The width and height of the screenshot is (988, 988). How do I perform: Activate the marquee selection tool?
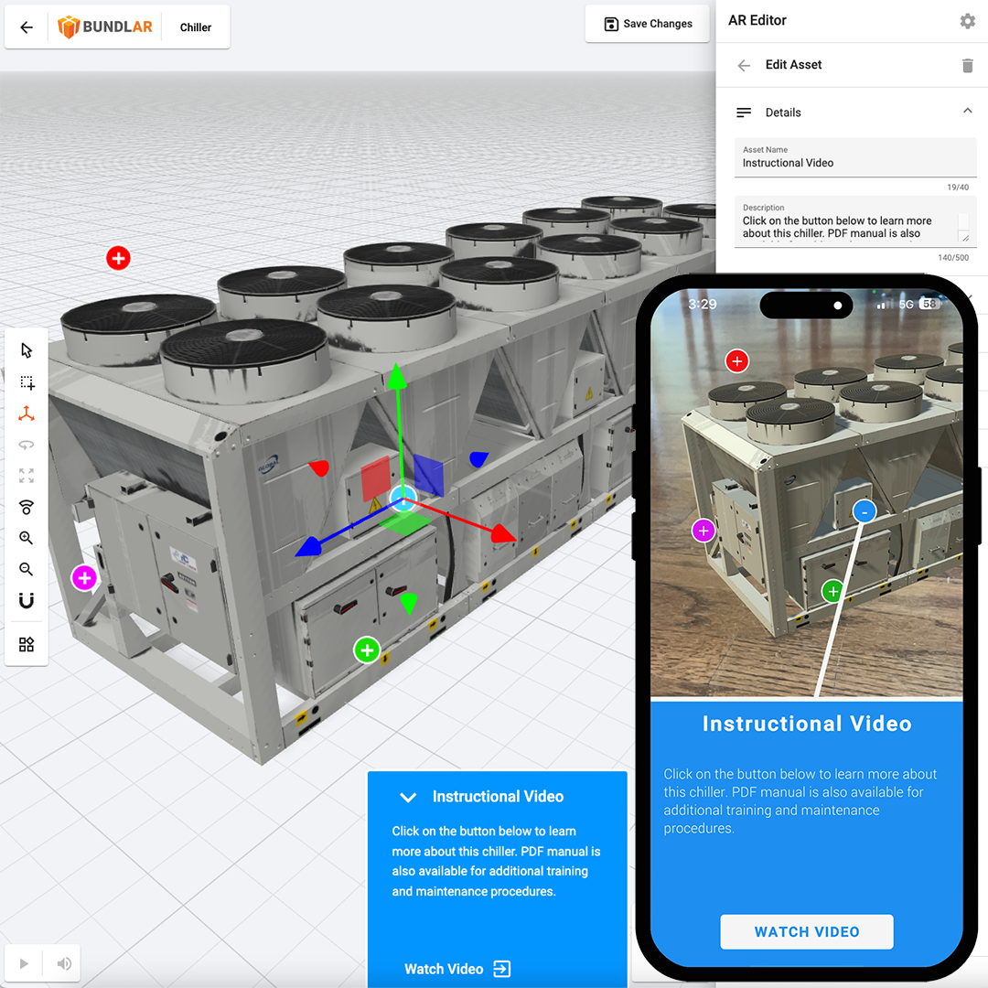[x=26, y=382]
